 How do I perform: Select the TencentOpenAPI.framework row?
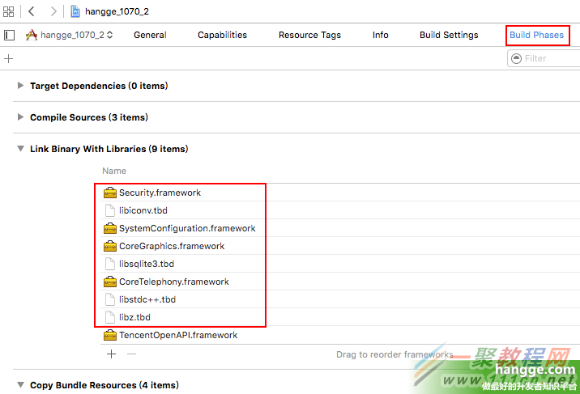[340, 335]
